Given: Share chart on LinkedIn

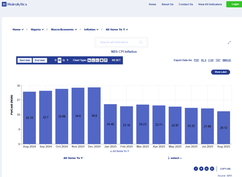Looking at the screenshot, I should click(x=207, y=169).
